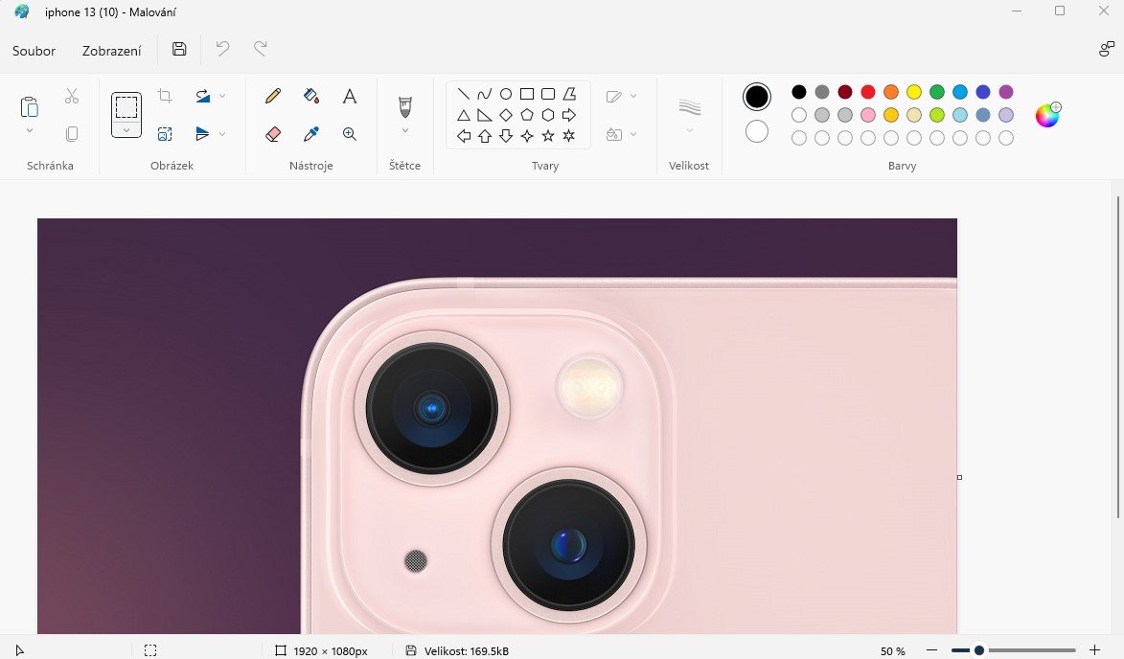Click the Flip image icon
This screenshot has height=659, width=1124.
click(x=203, y=134)
